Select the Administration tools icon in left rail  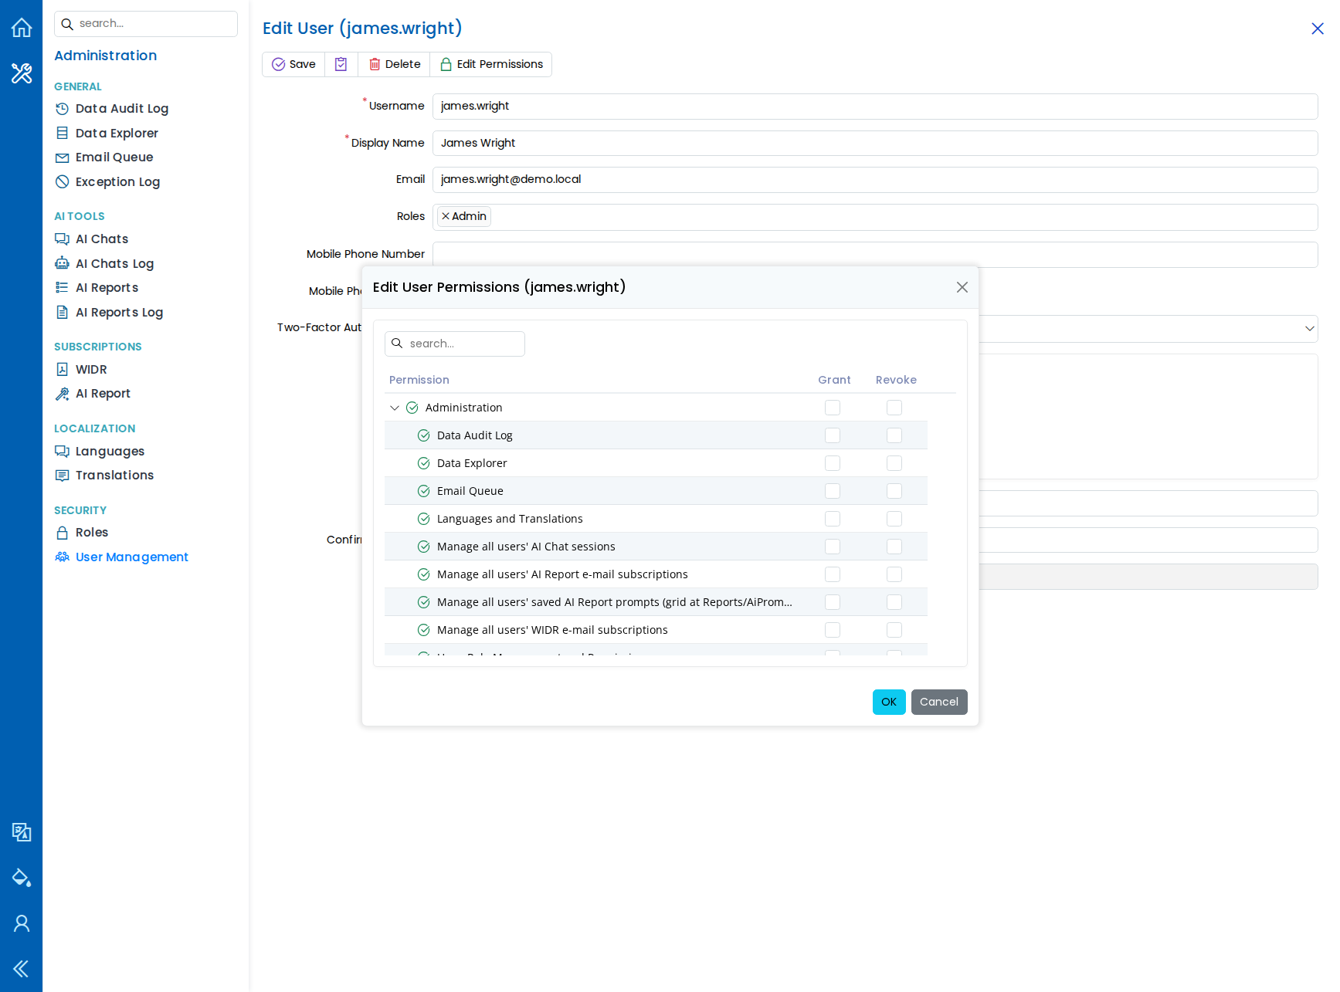click(x=22, y=73)
